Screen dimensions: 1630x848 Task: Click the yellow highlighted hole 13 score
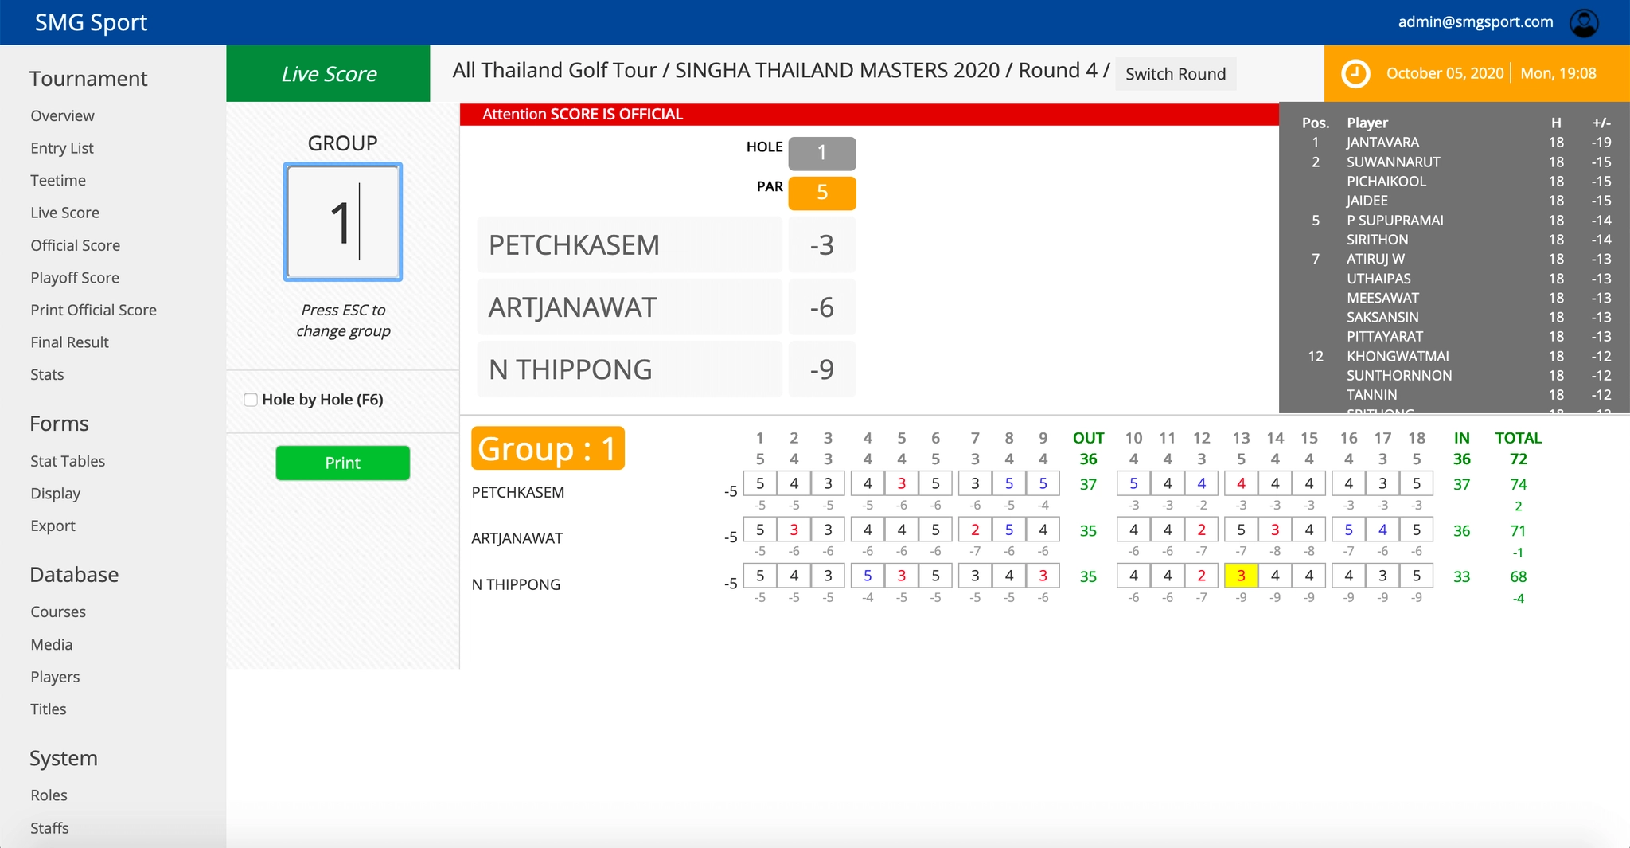(x=1240, y=576)
